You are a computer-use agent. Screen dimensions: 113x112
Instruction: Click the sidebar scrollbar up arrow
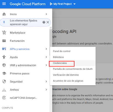(51, 28)
